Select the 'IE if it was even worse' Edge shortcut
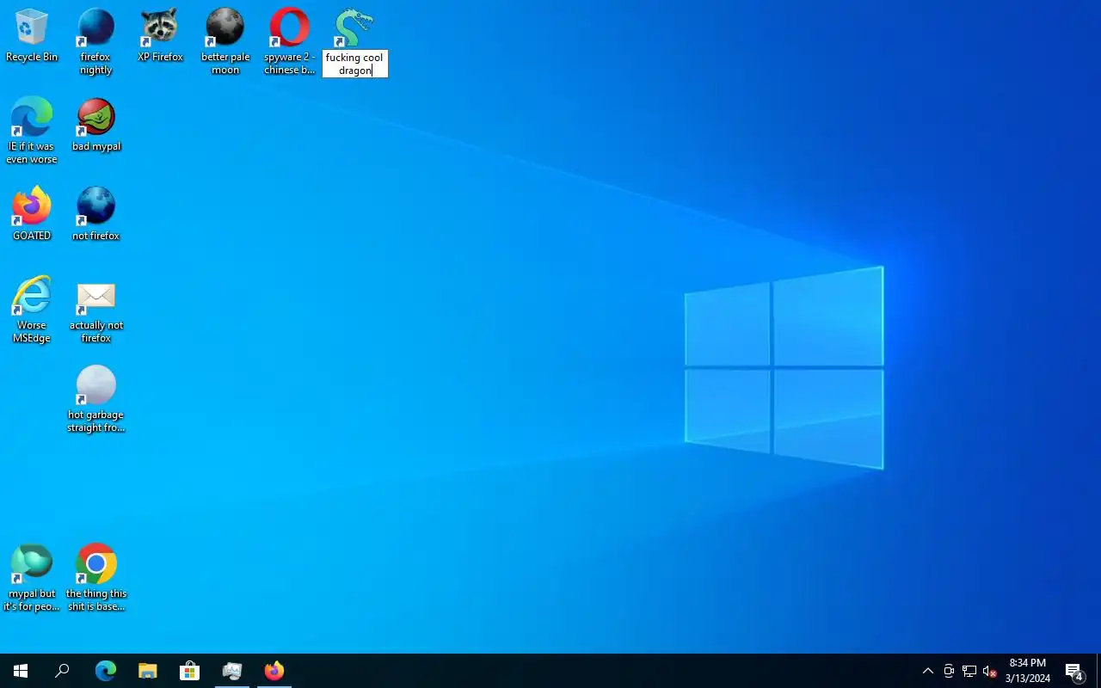1101x688 pixels. coord(32,131)
